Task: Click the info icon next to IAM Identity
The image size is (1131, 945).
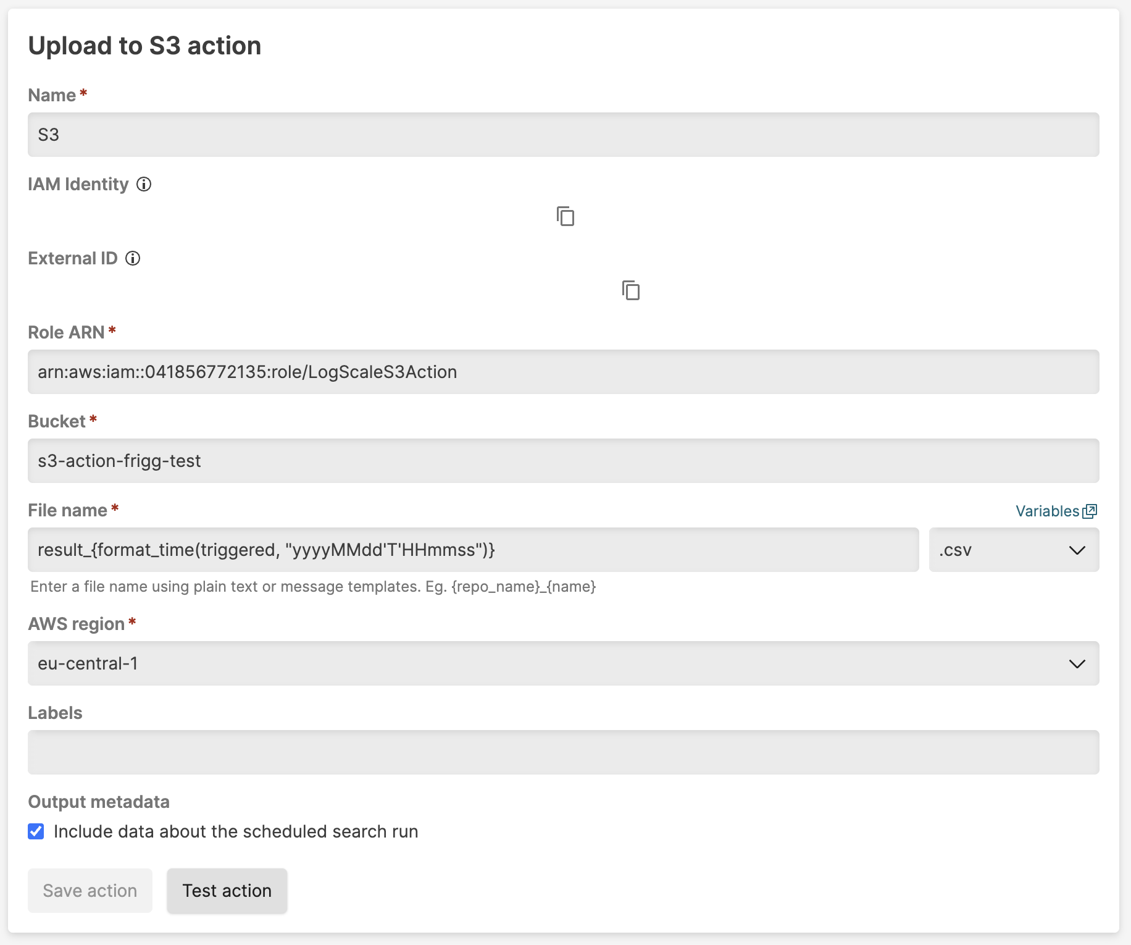Action: point(144,184)
